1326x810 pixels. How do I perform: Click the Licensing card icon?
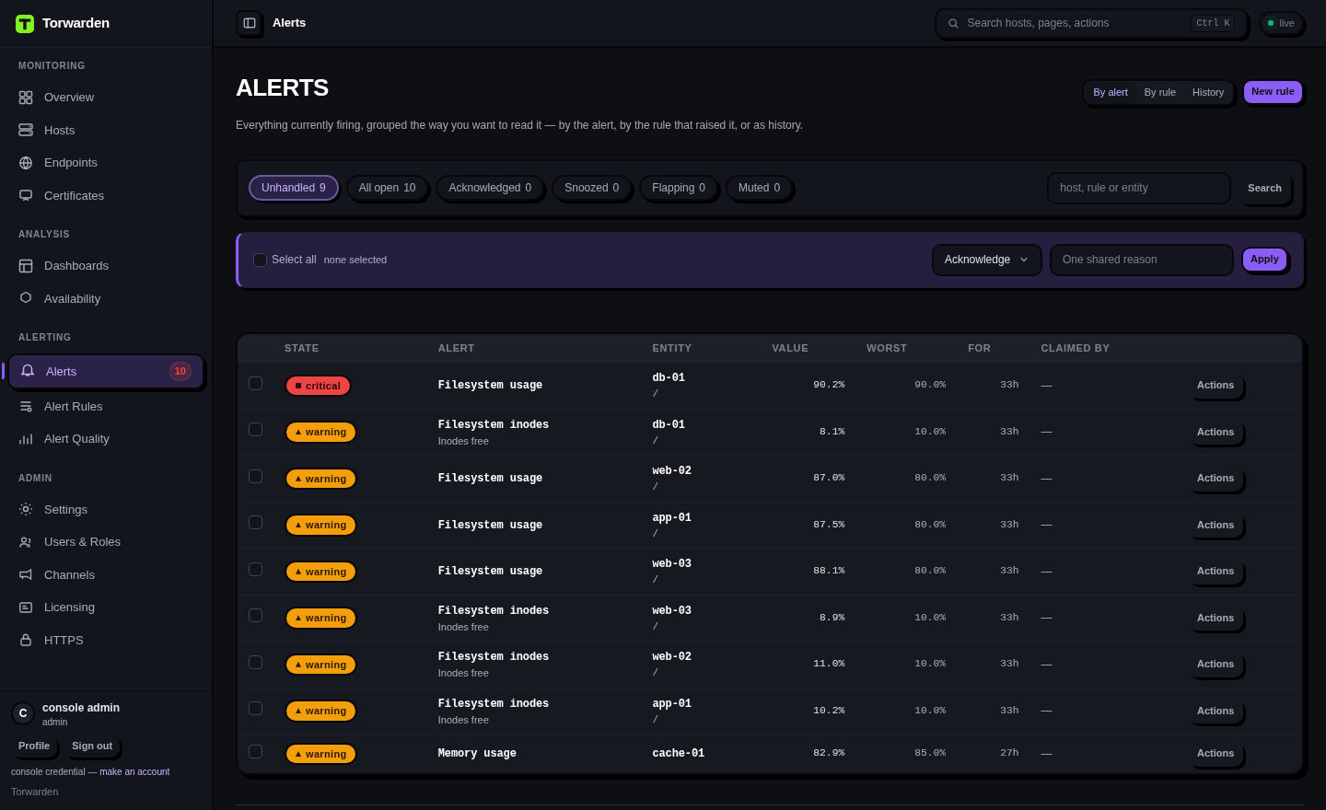pyautogui.click(x=26, y=607)
